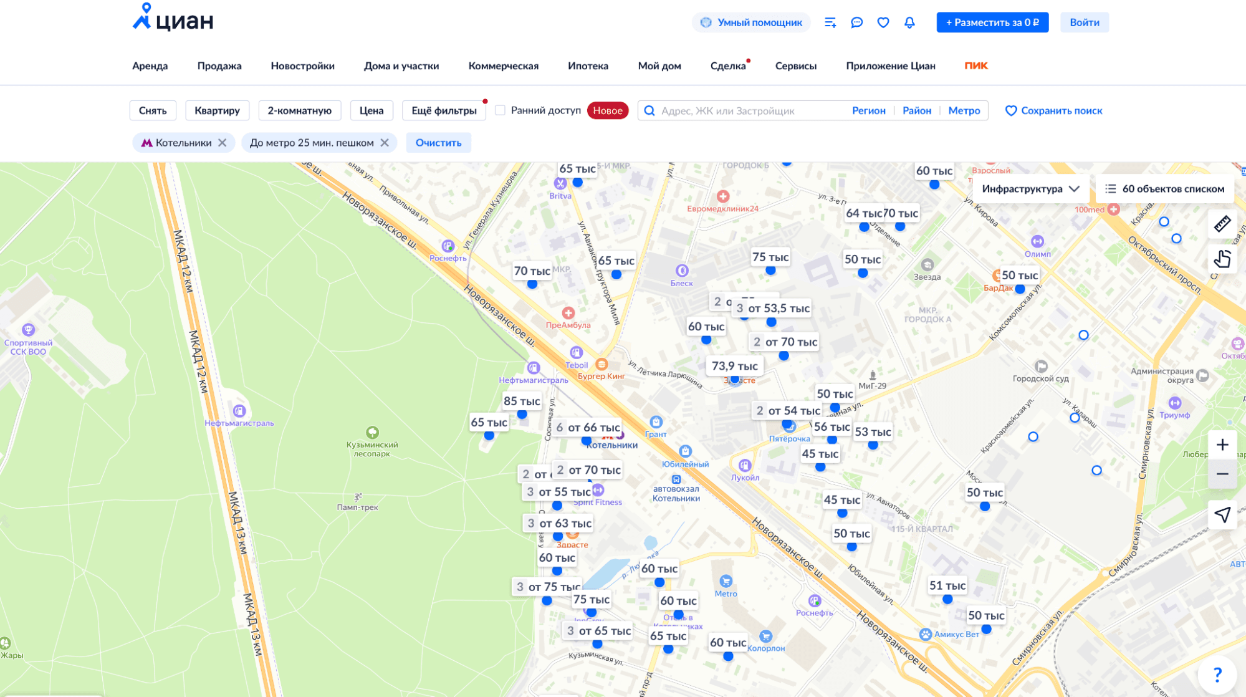1246x697 pixels.
Task: Center the map on my location
Action: pos(1222,515)
